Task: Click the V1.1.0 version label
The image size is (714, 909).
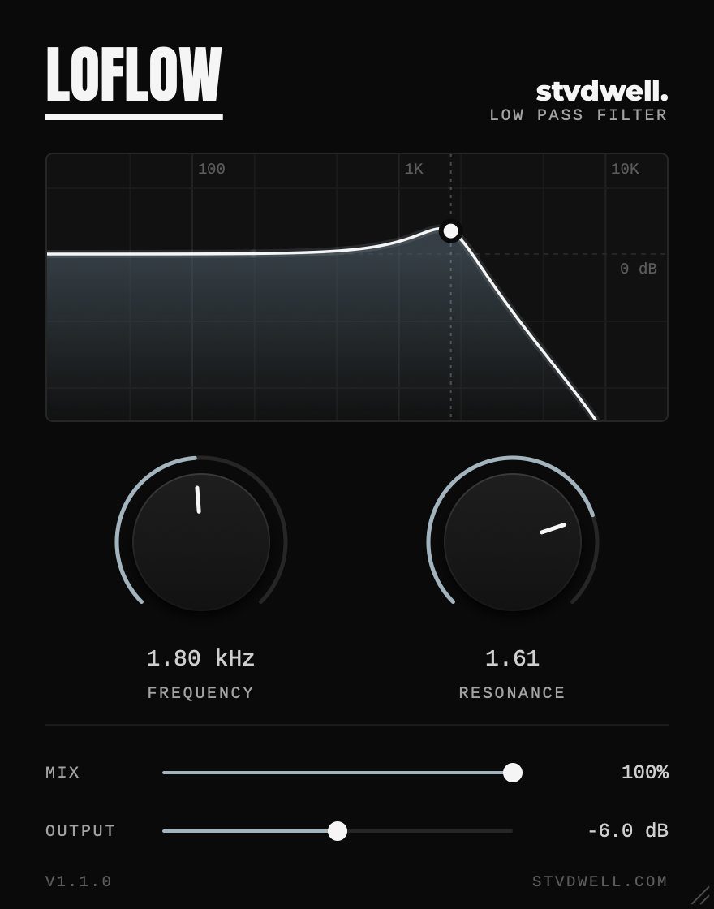Action: coord(78,881)
